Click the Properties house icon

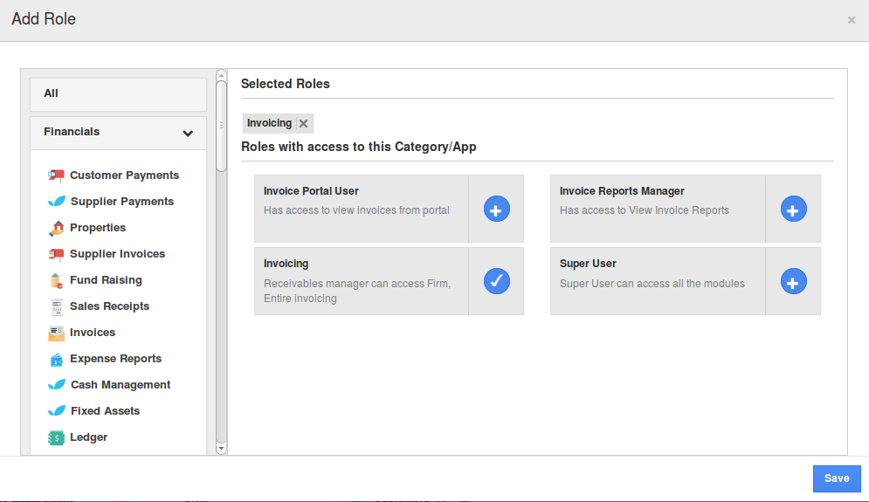tap(56, 228)
